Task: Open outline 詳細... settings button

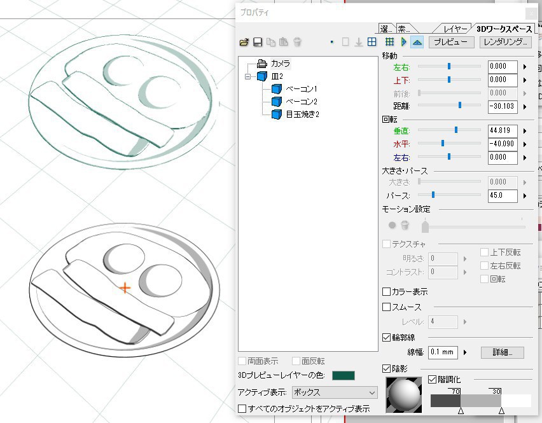Action: (x=503, y=352)
